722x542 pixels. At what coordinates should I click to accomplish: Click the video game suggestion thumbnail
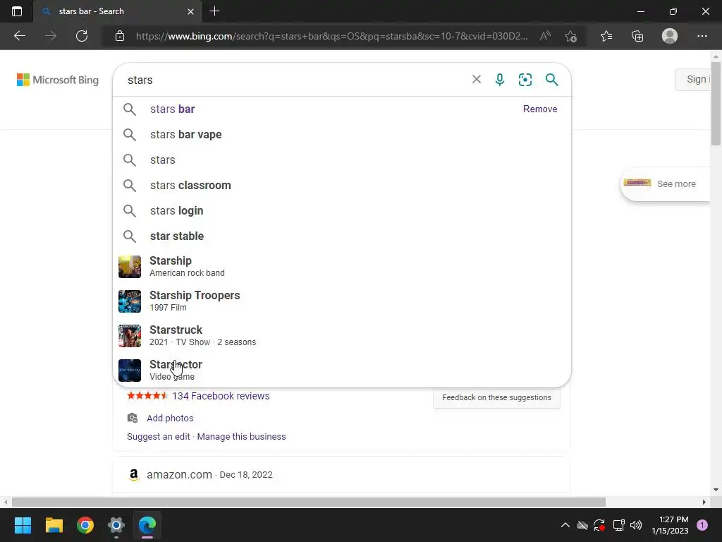tap(130, 371)
